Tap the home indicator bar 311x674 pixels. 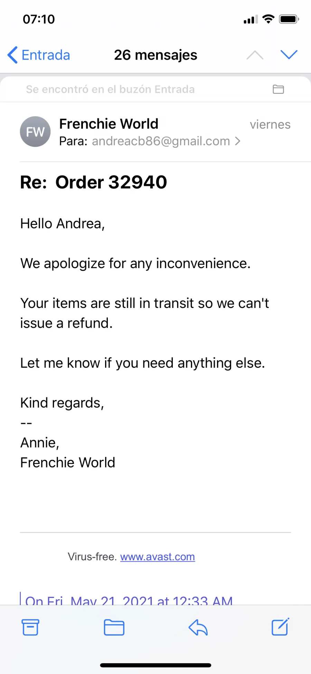pyautogui.click(x=155, y=665)
